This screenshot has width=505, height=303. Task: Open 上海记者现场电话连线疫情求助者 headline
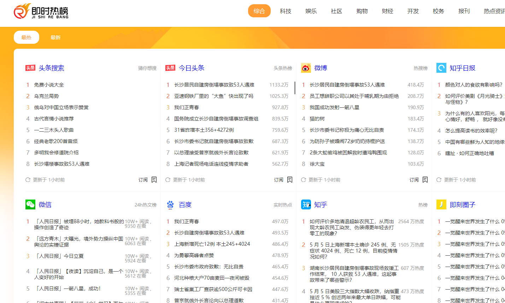coord(211,164)
